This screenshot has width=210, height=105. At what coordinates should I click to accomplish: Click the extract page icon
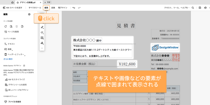(22, 26)
